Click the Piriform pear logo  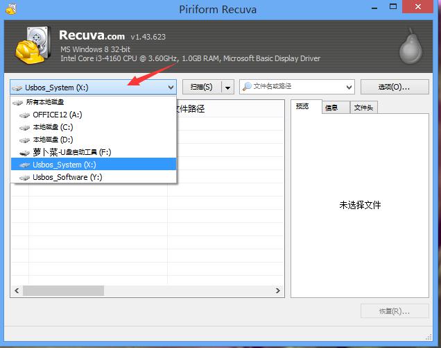(410, 46)
